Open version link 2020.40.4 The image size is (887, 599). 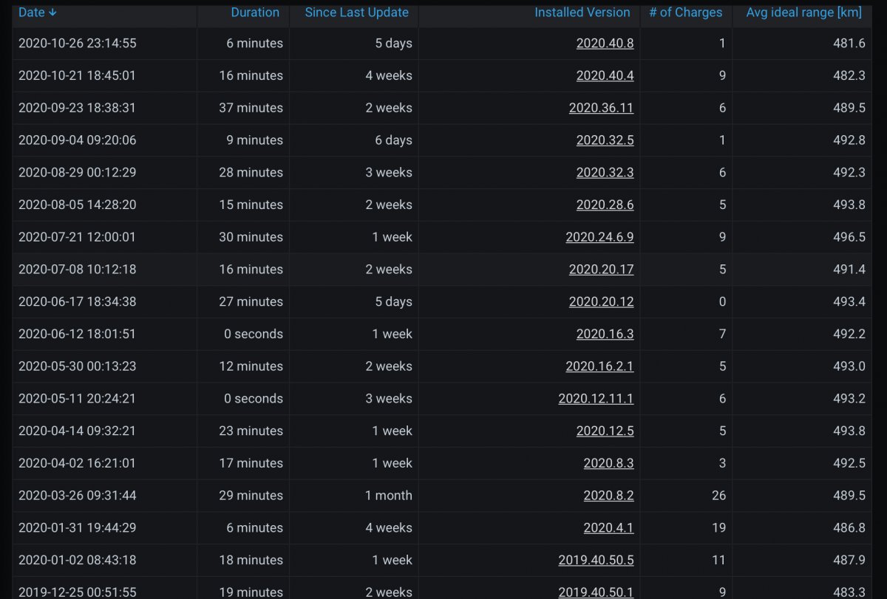[605, 75]
